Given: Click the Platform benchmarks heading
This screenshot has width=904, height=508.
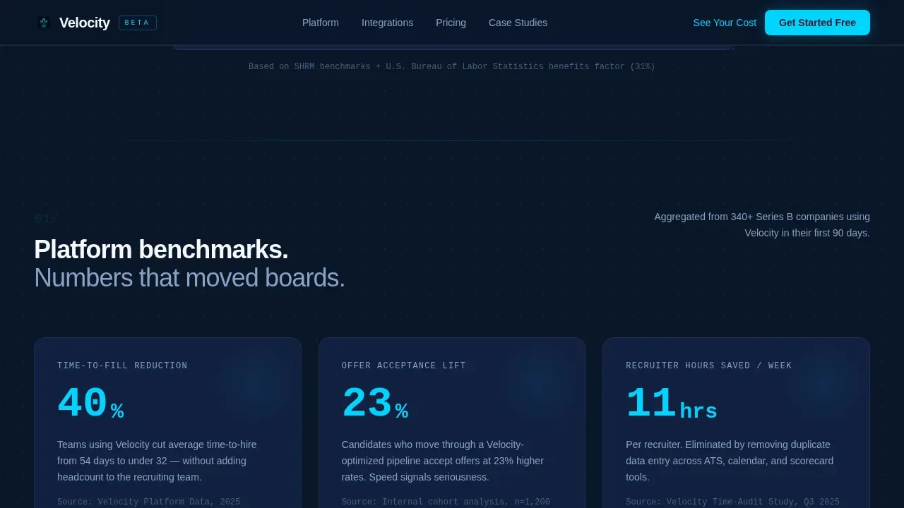Looking at the screenshot, I should coord(161,250).
